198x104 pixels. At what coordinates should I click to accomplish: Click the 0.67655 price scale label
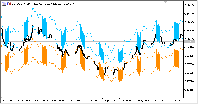click(x=189, y=90)
